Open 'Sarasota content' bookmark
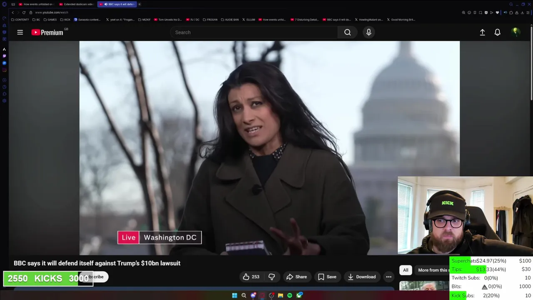The width and height of the screenshot is (533, 300). click(x=87, y=20)
